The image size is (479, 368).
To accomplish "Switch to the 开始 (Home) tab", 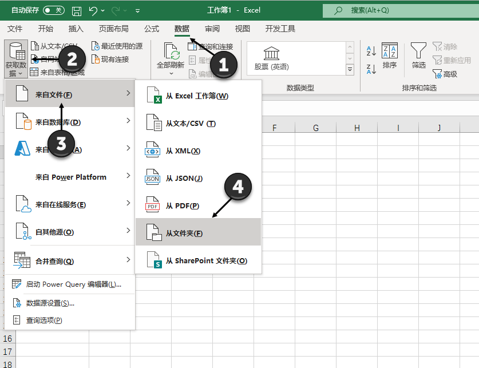I will click(46, 29).
